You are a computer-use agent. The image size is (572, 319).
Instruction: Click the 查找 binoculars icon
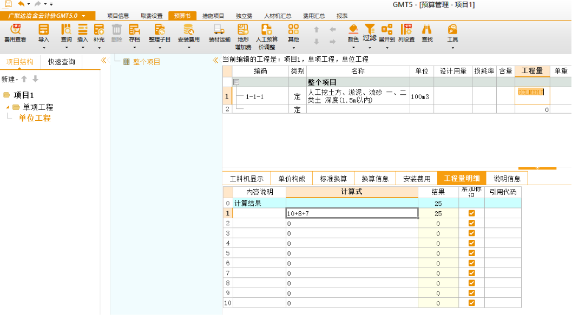tap(427, 30)
